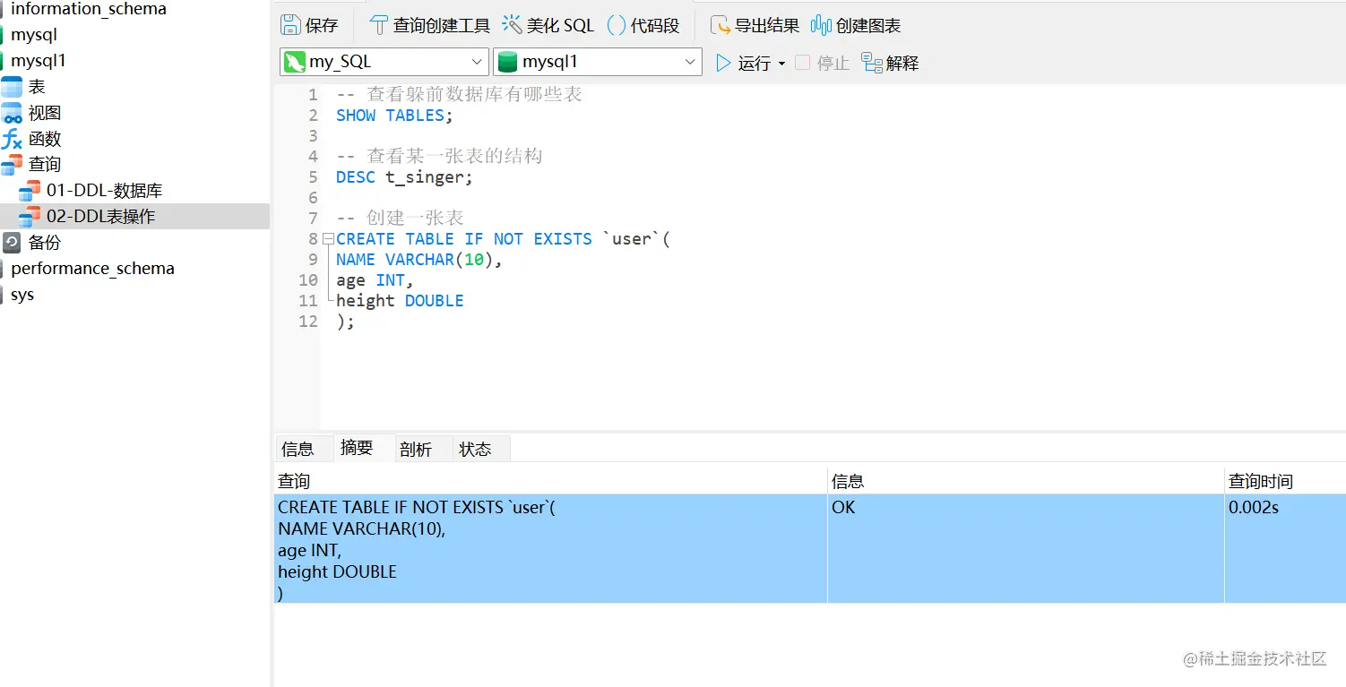The height and width of the screenshot is (687, 1346).
Task: Open the Query Builder (查询创建工具) tool
Action: 429,25
